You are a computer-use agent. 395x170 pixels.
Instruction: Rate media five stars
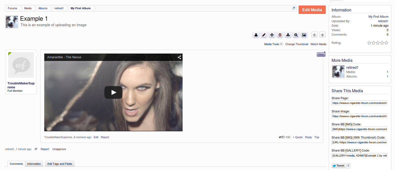pos(386,43)
